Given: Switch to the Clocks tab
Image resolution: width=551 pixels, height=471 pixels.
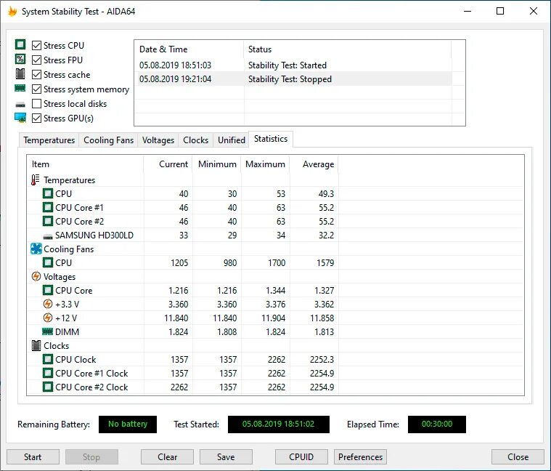Looking at the screenshot, I should click(196, 140).
